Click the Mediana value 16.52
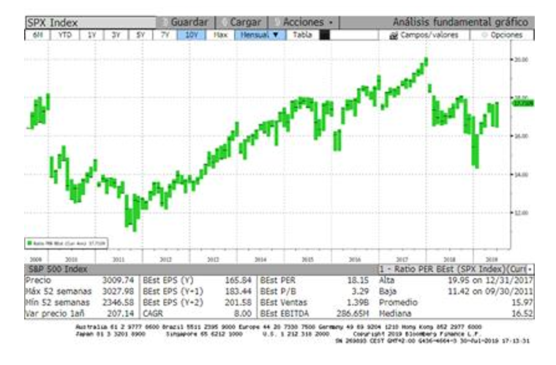The width and height of the screenshot is (556, 365). (522, 314)
